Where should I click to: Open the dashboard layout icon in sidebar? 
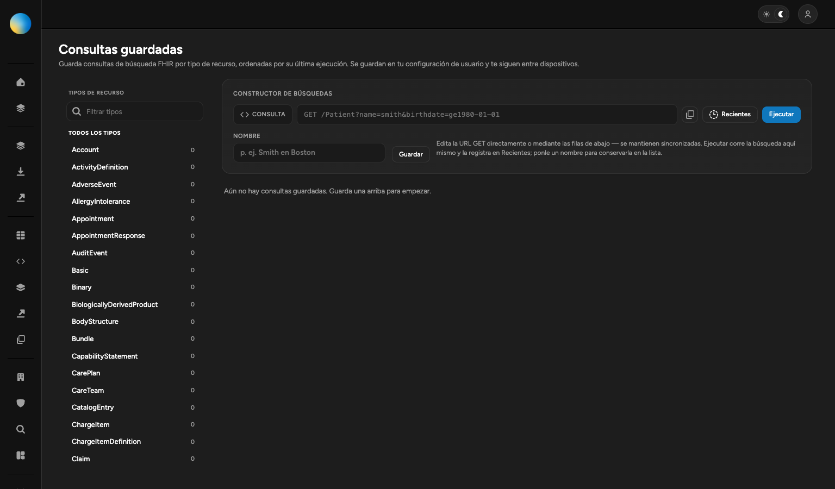(21, 455)
